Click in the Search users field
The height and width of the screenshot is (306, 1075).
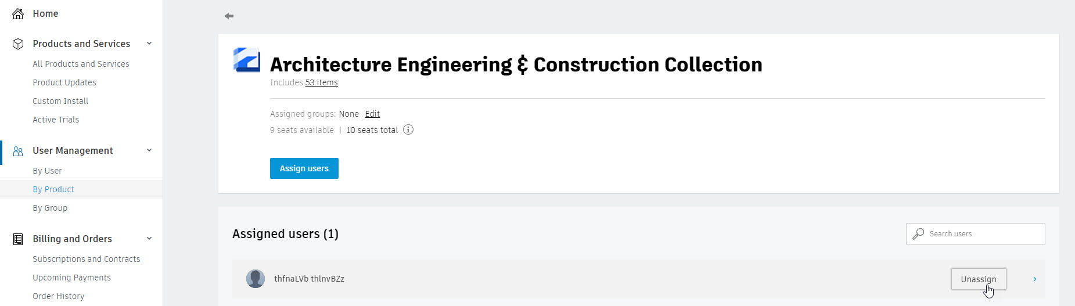coord(976,234)
